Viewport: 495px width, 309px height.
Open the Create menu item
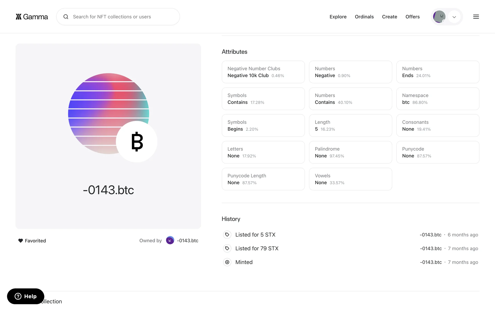[389, 17]
